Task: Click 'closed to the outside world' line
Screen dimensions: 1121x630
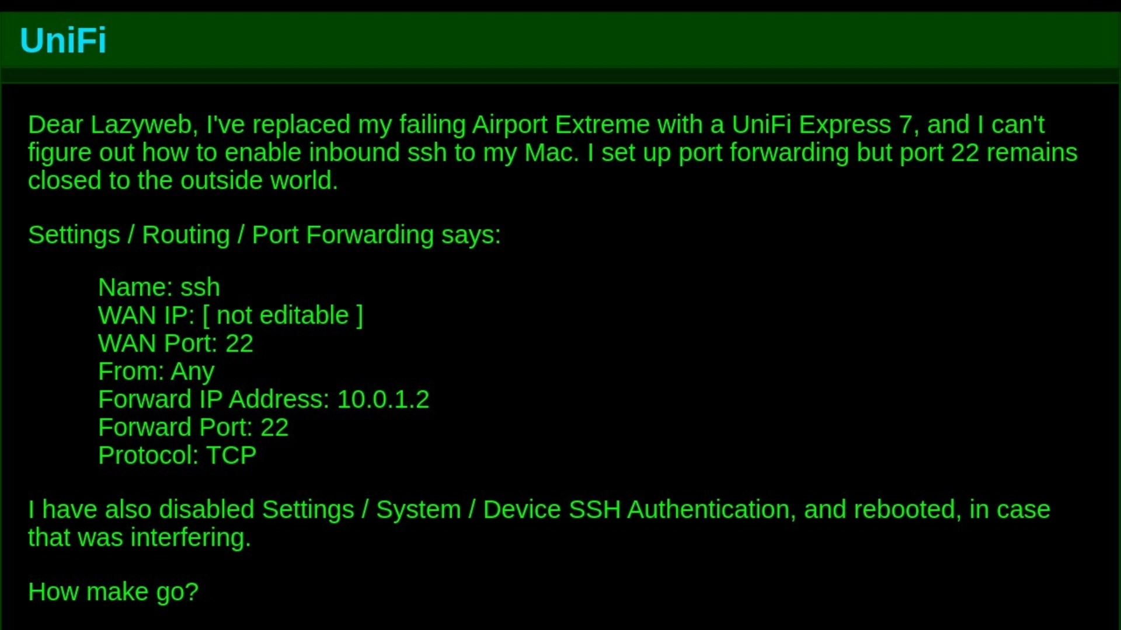Action: [x=183, y=180]
